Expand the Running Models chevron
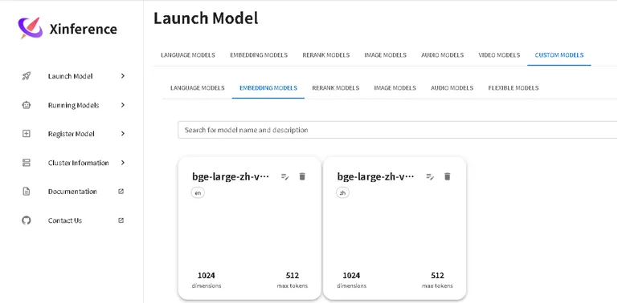 pos(123,105)
